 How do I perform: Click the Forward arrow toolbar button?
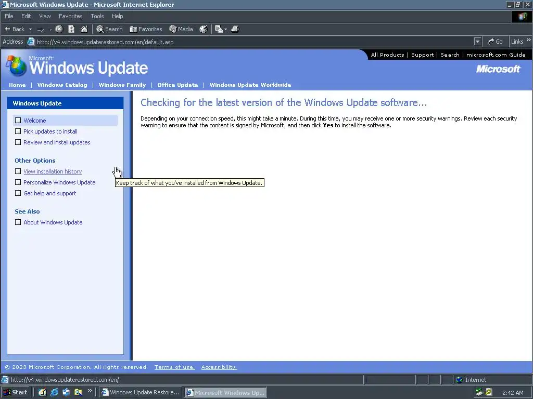(41, 30)
